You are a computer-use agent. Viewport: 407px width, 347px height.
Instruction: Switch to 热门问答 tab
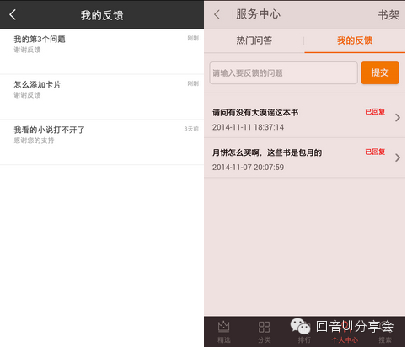click(x=254, y=40)
